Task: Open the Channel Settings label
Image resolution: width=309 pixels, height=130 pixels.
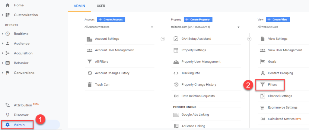Action: tap(280, 96)
